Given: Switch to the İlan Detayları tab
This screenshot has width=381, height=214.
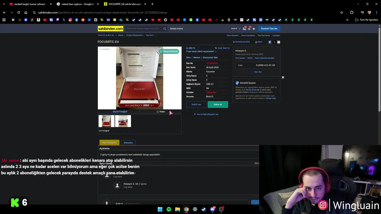Looking at the screenshot, I should pyautogui.click(x=109, y=143).
